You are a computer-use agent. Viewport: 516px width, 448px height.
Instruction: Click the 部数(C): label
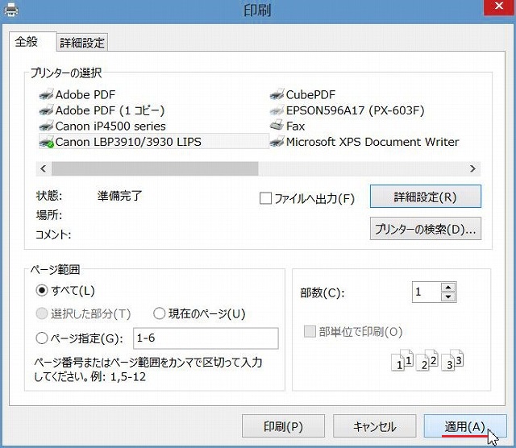click(x=322, y=292)
